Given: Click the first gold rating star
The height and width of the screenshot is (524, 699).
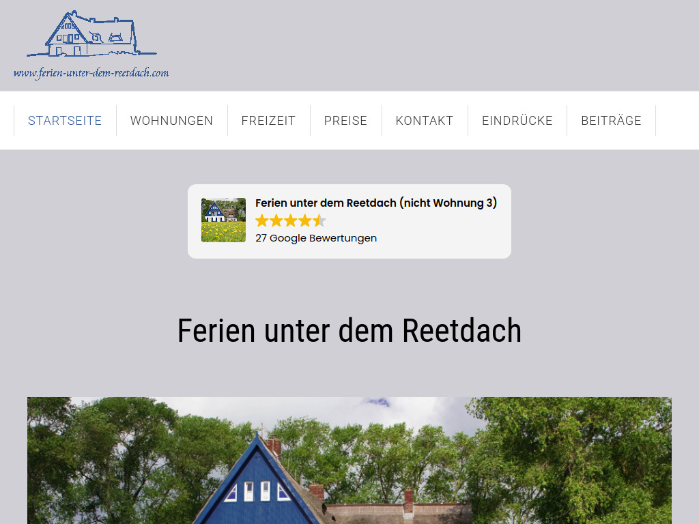Looking at the screenshot, I should [x=261, y=220].
